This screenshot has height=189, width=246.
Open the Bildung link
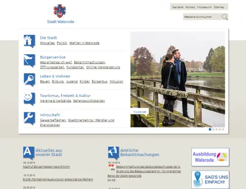[x=58, y=81]
